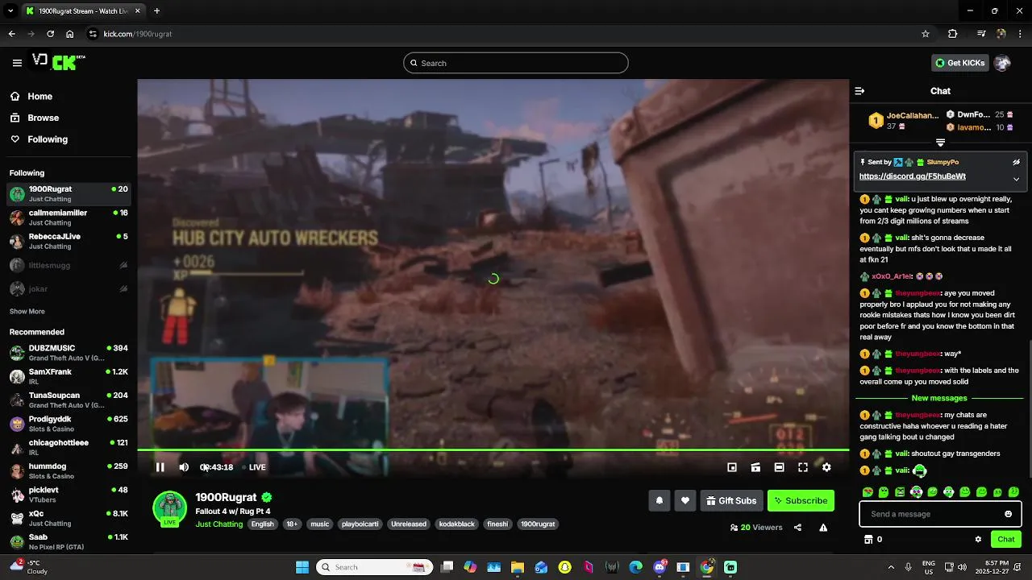This screenshot has width=1032, height=580.
Task: Open the user profile avatar menu
Action: (1002, 63)
